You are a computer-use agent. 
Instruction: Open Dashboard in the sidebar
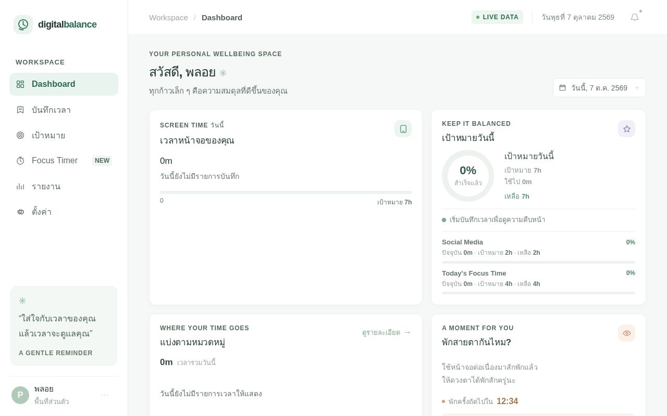(x=64, y=84)
